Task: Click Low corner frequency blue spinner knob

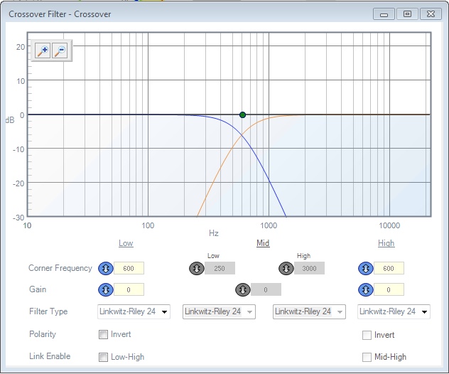Action: (106, 268)
